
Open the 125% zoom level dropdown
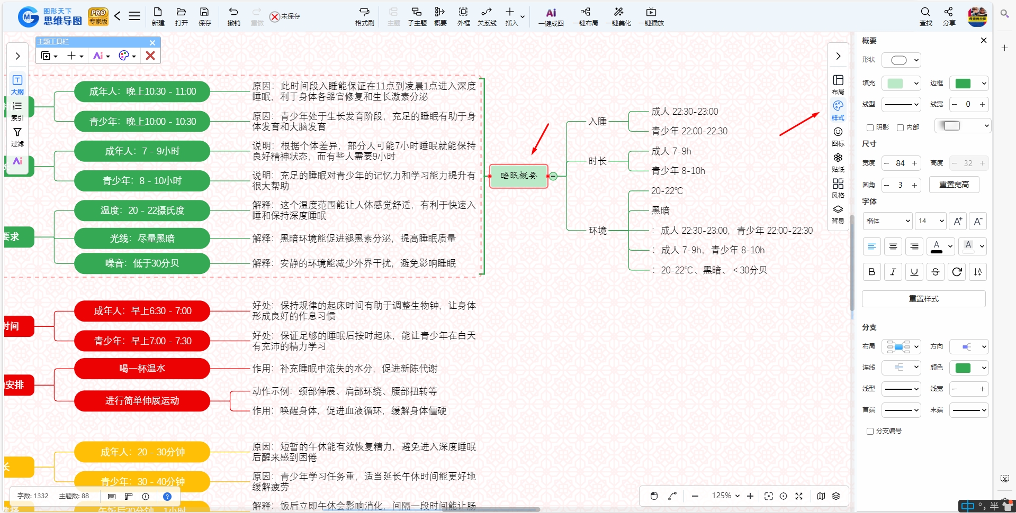(x=725, y=496)
